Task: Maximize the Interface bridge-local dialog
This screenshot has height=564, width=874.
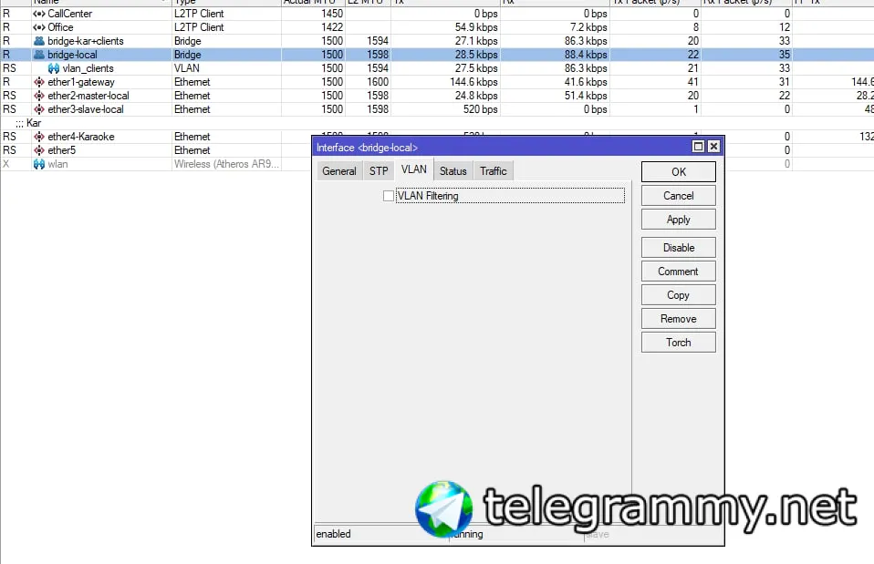Action: pyautogui.click(x=698, y=147)
